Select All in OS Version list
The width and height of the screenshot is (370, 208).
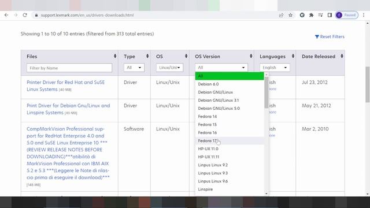(230, 76)
